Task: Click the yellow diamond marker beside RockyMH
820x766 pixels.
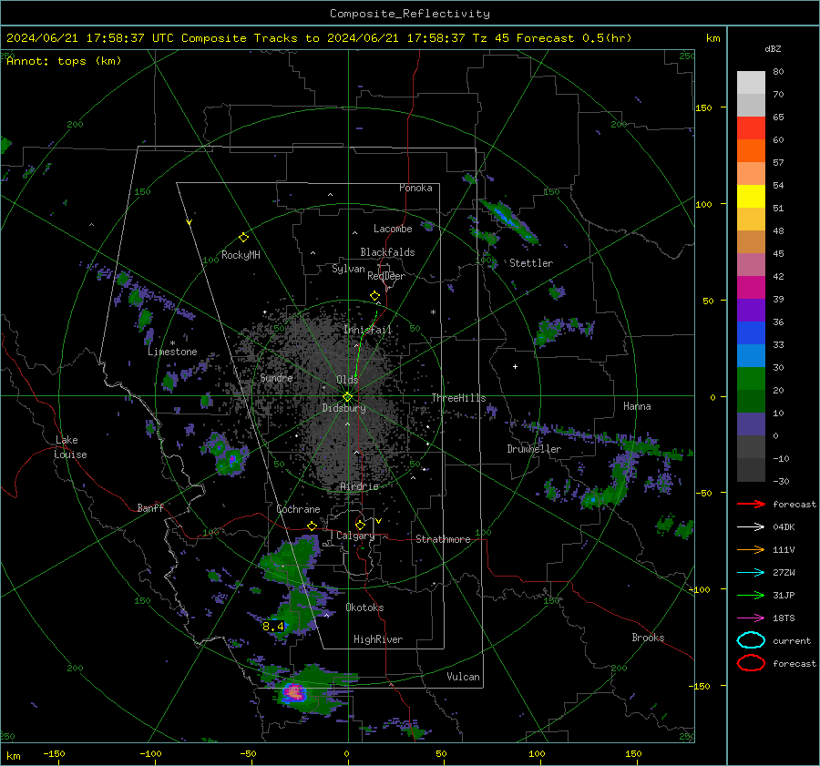Action: point(243,238)
